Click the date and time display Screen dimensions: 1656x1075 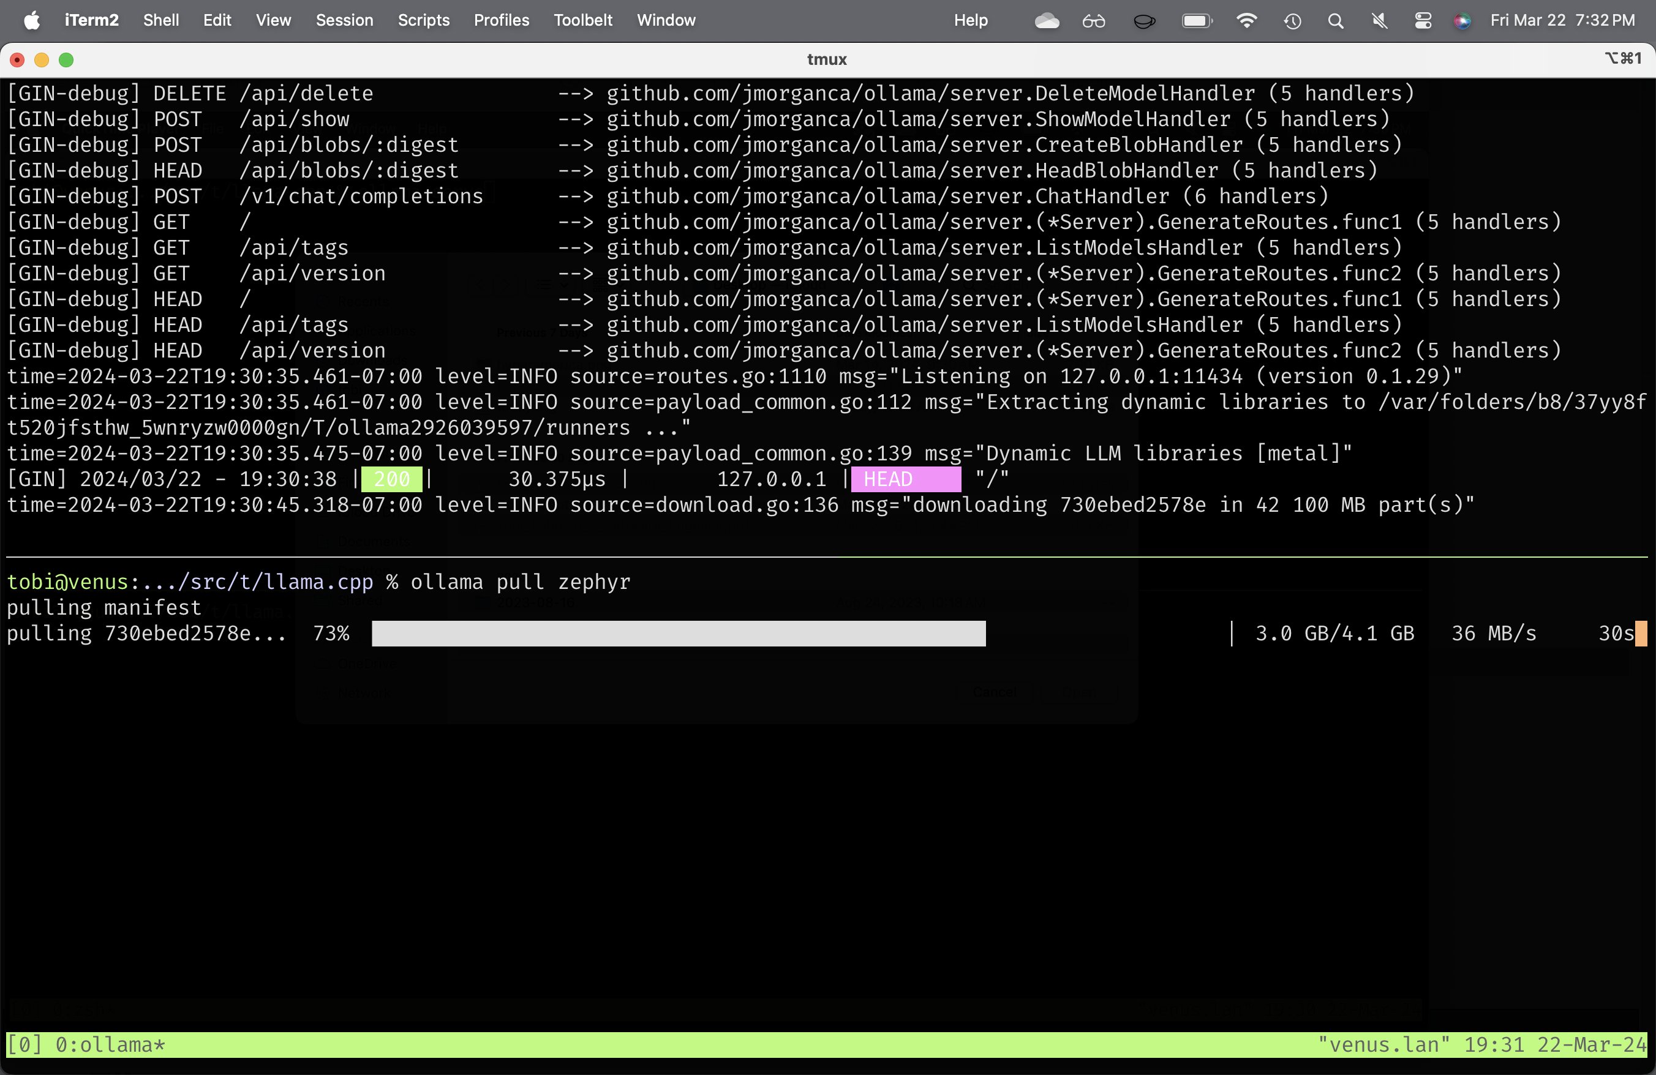coord(1562,20)
